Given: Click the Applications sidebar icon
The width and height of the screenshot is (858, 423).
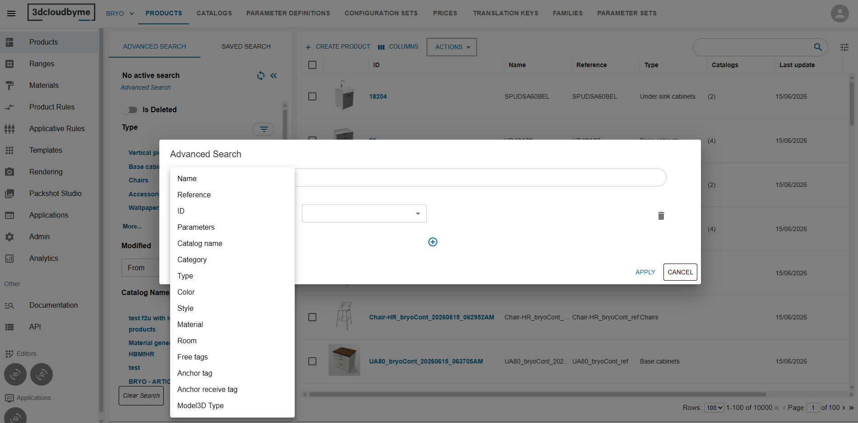Looking at the screenshot, I should coord(9,215).
